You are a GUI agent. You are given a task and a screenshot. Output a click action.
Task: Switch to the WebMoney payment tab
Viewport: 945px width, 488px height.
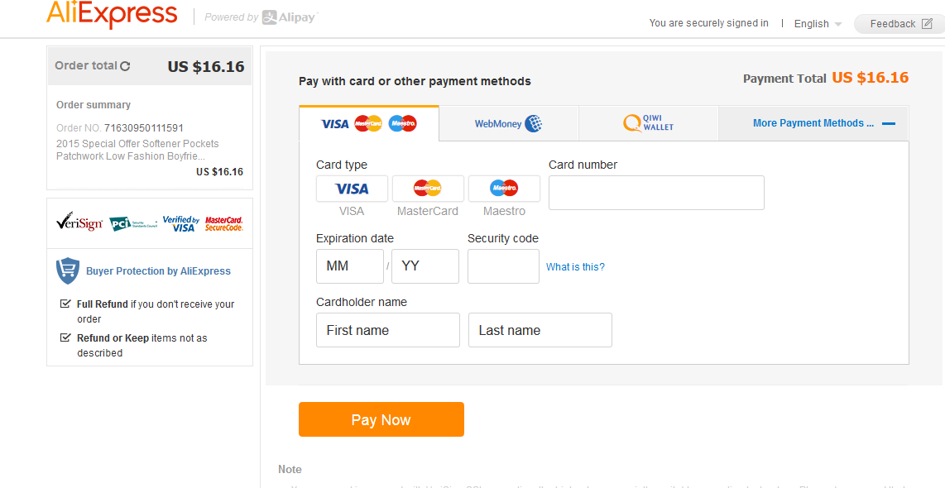(x=509, y=123)
